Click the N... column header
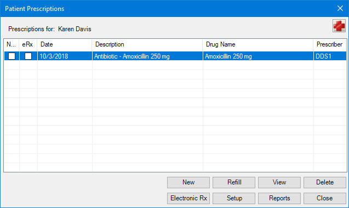 point(12,44)
